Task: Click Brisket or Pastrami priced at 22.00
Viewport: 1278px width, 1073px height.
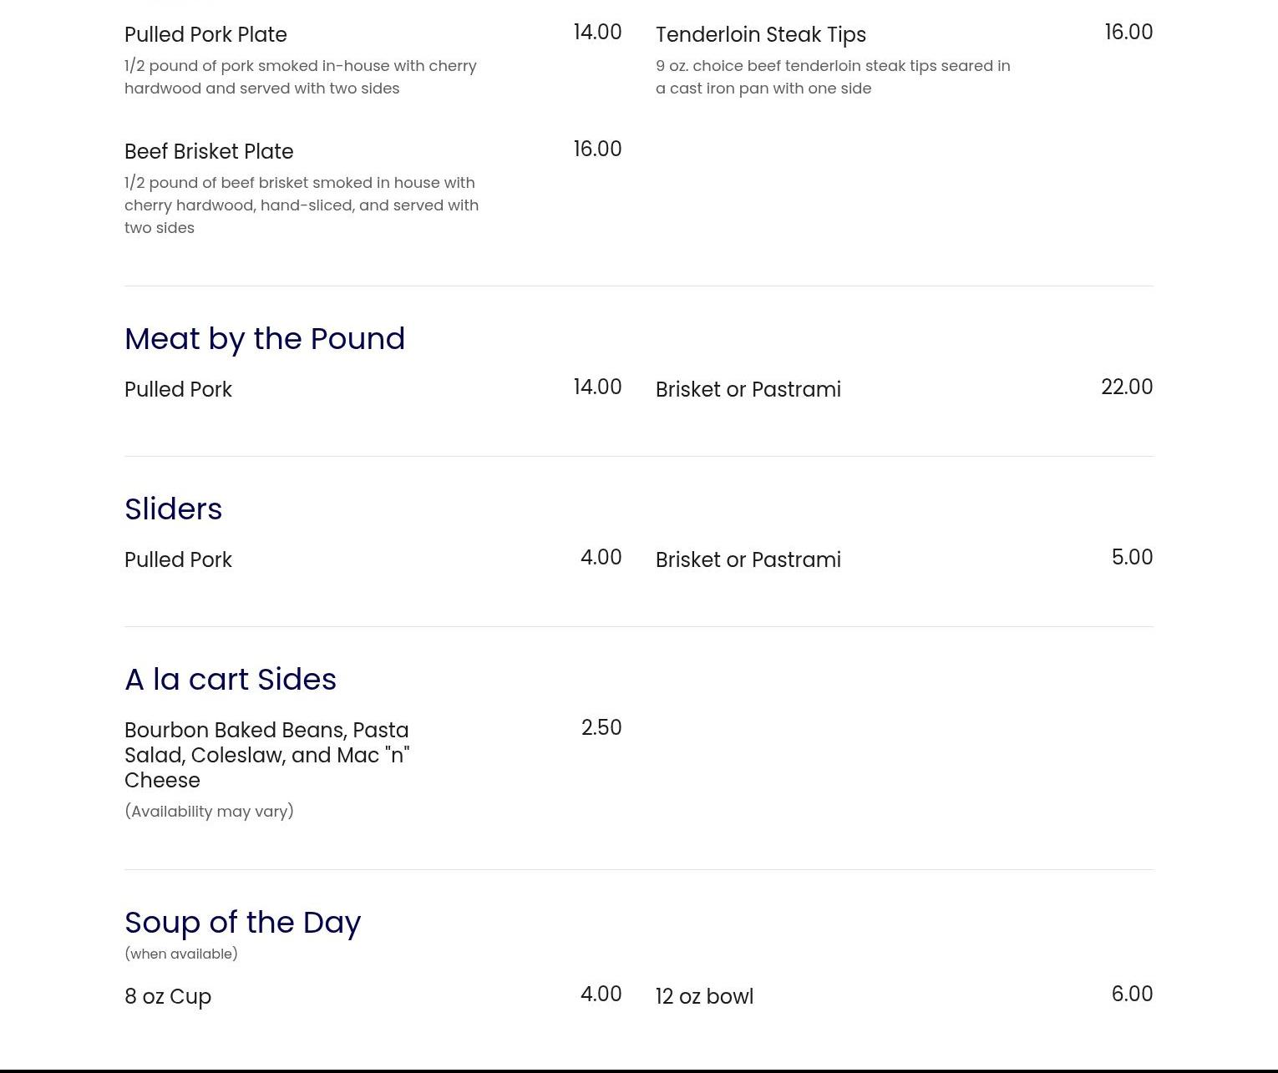Action: 748,390
